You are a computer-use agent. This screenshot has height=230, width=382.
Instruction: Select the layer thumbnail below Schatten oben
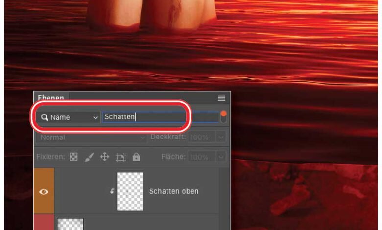pyautogui.click(x=70, y=224)
